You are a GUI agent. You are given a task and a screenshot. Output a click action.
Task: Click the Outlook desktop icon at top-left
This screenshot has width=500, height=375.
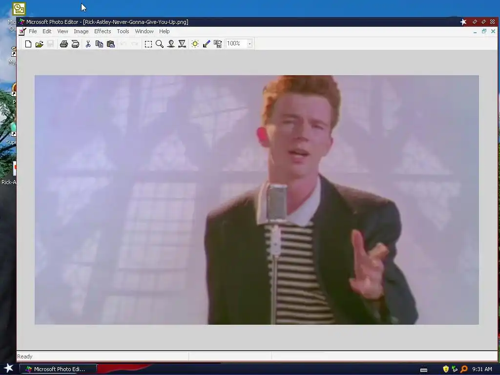[x=19, y=9]
